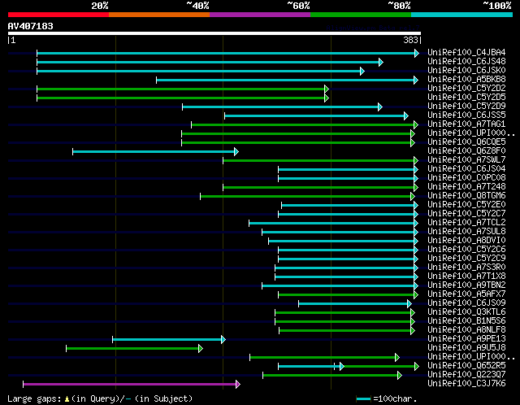Click the cyan =100char scale bar sample
The image size is (520, 405).
[x=363, y=398]
